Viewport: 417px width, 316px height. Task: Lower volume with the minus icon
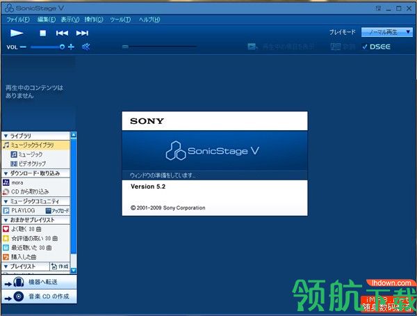pyautogui.click(x=23, y=47)
